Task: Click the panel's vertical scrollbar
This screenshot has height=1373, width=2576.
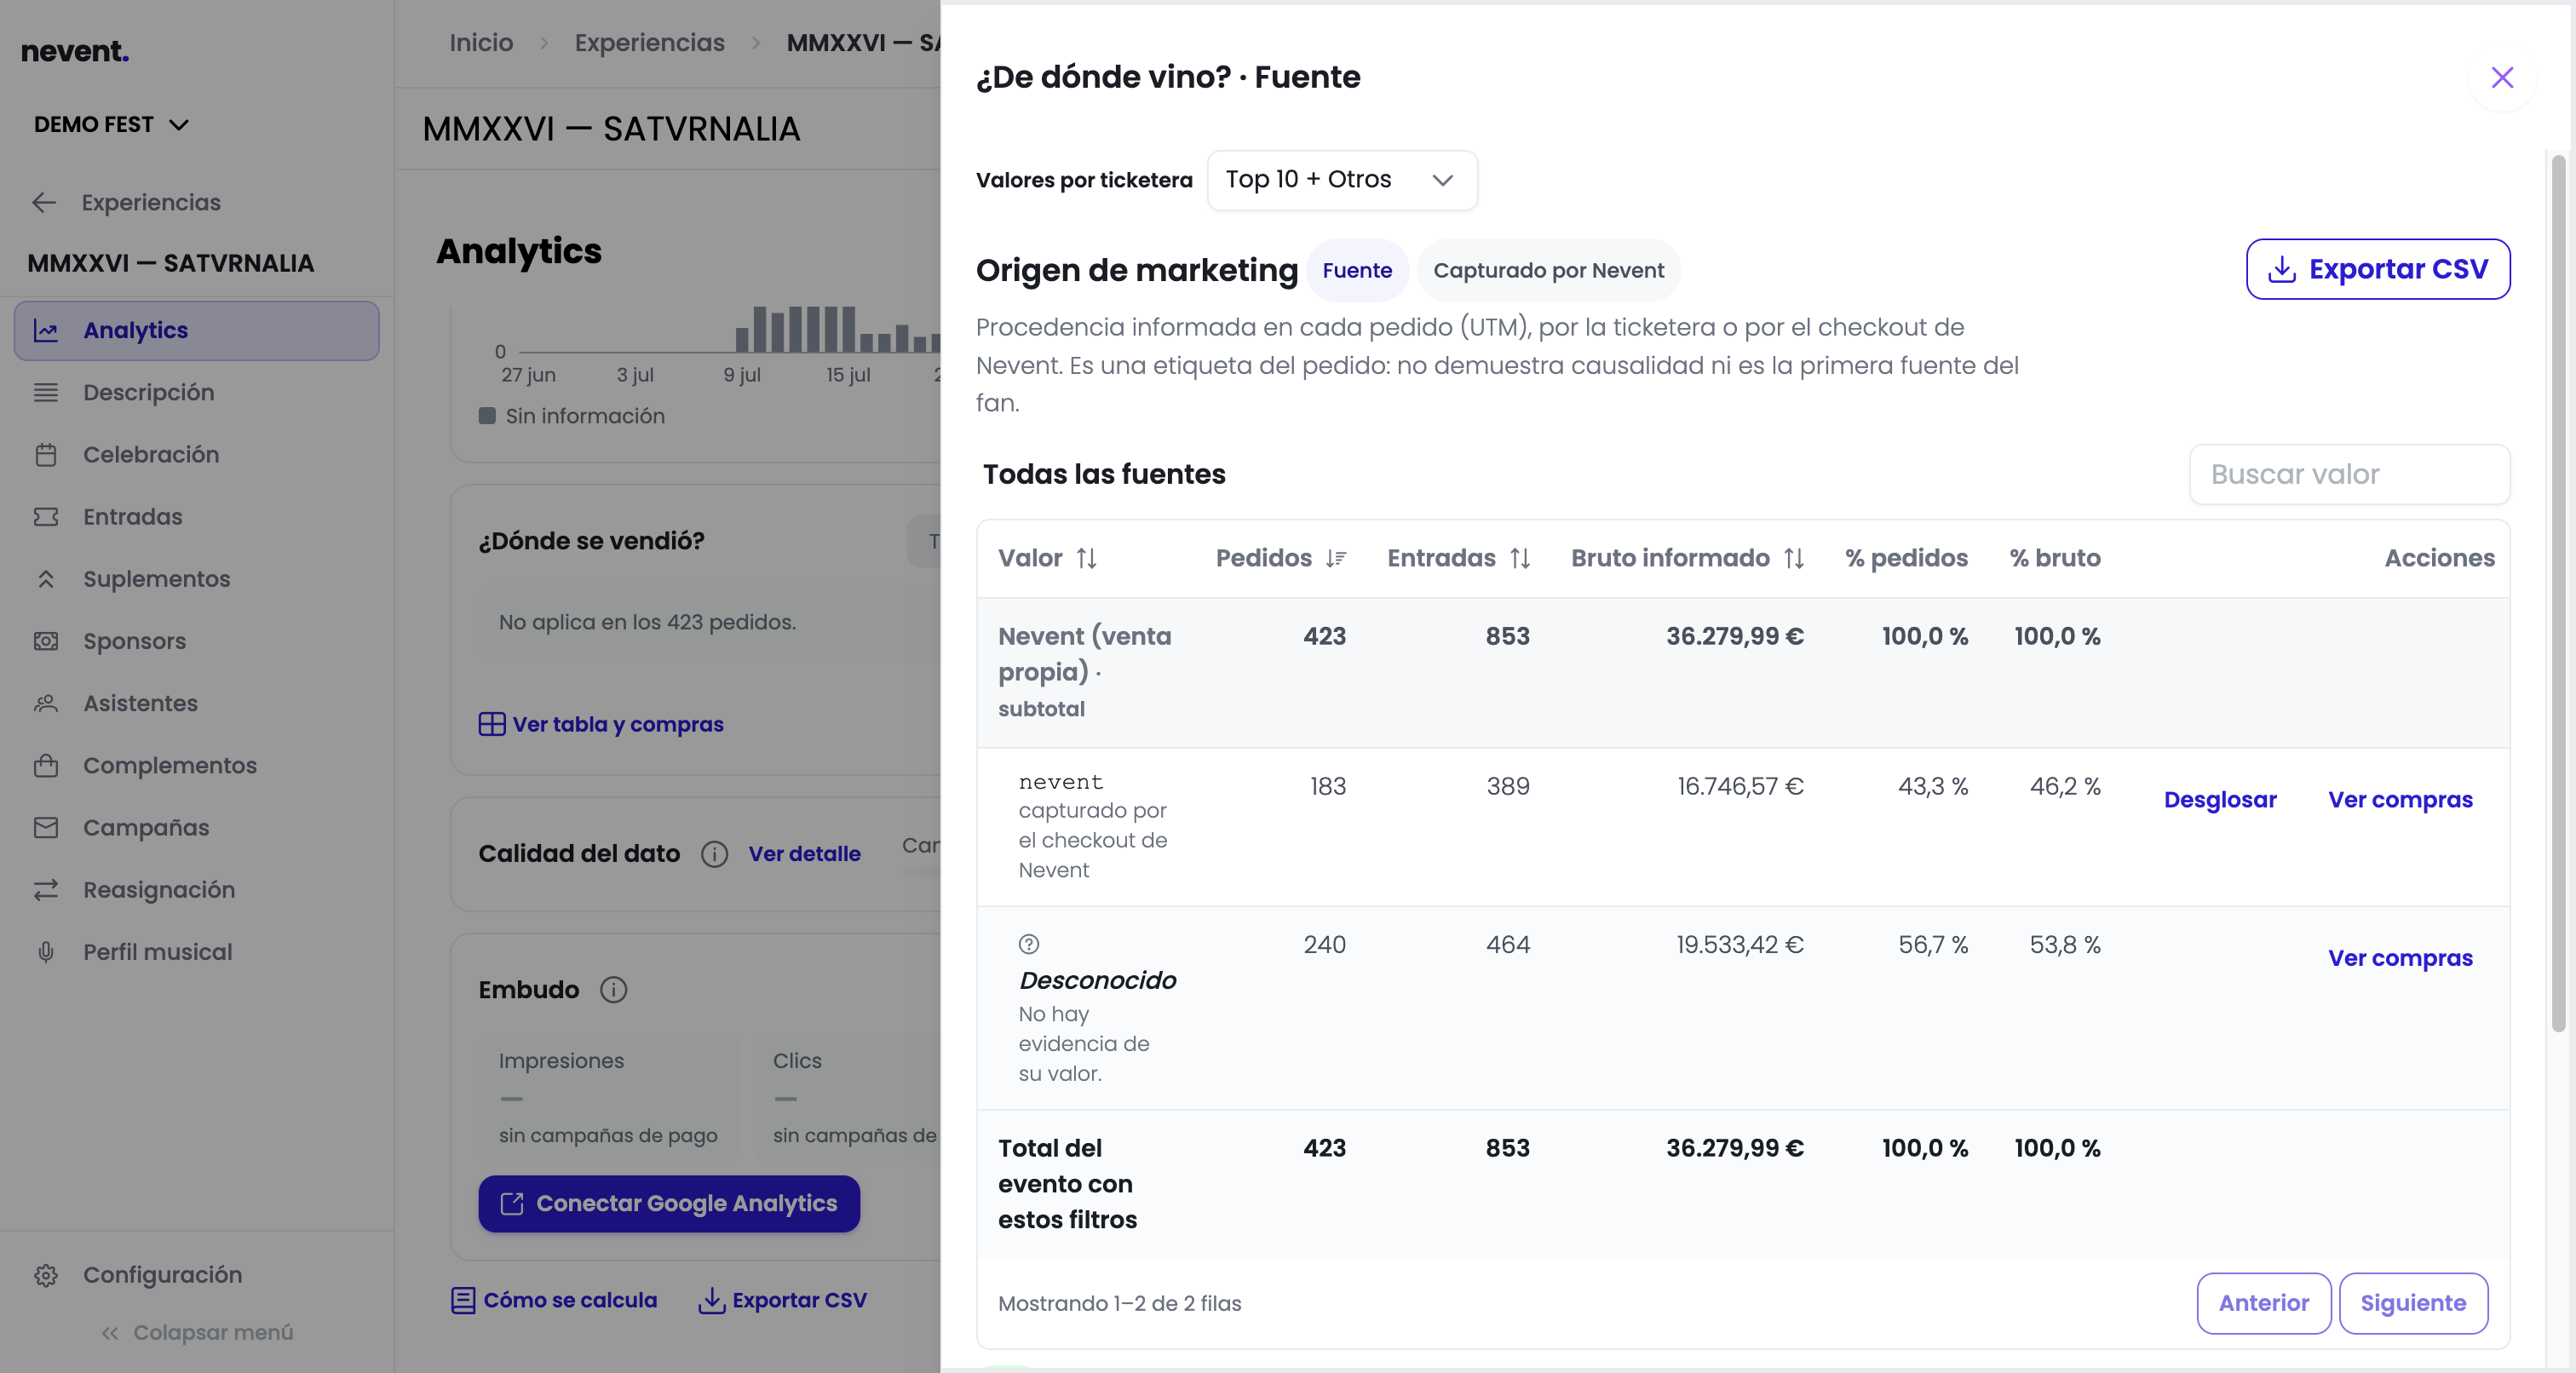Action: pos(2558,592)
